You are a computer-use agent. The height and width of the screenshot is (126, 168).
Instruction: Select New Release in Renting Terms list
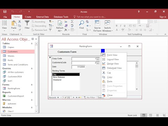click(66, 77)
